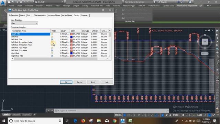The height and width of the screenshot is (124, 220).
Task: Click the ByLayer linetype cell for Left Axis Title
Action: (85, 40)
